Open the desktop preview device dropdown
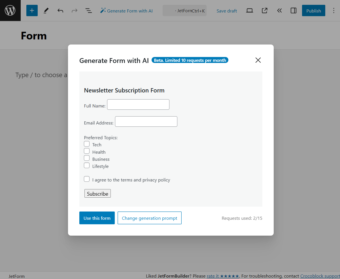 [x=249, y=10]
